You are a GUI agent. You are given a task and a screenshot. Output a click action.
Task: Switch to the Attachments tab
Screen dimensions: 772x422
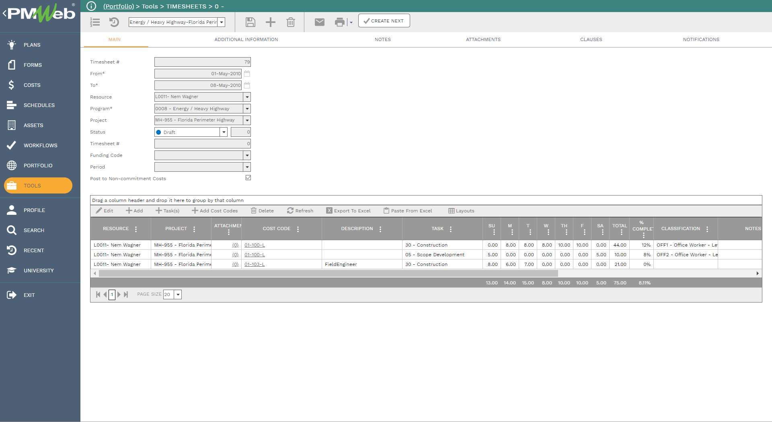pyautogui.click(x=483, y=39)
